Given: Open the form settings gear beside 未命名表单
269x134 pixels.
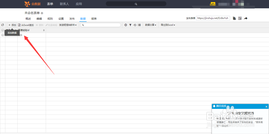Looking at the screenshot, I should 42,13.
